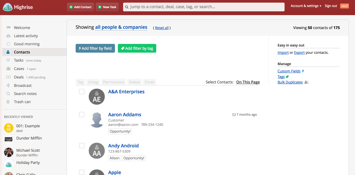The width and height of the screenshot is (355, 175).
Task: Open the Bulk Duplicates link
Action: (x=290, y=82)
